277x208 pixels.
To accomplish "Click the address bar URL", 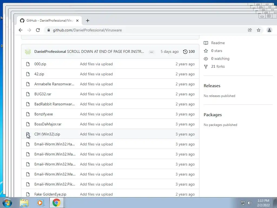I will coord(87,30).
